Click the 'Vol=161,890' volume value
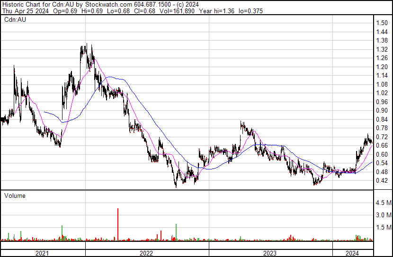 177,11
